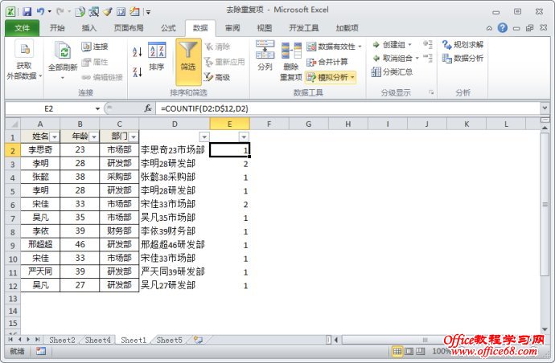The width and height of the screenshot is (555, 363).
Task: Click the vertical scrollbar down arrow
Action: [x=545, y=329]
